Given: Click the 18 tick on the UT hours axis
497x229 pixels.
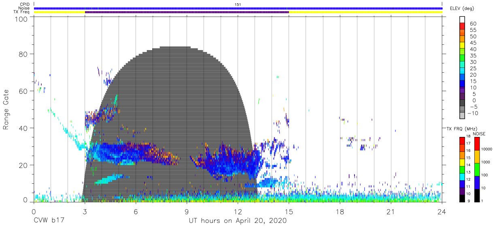Looking at the screenshot, I should point(340,211).
